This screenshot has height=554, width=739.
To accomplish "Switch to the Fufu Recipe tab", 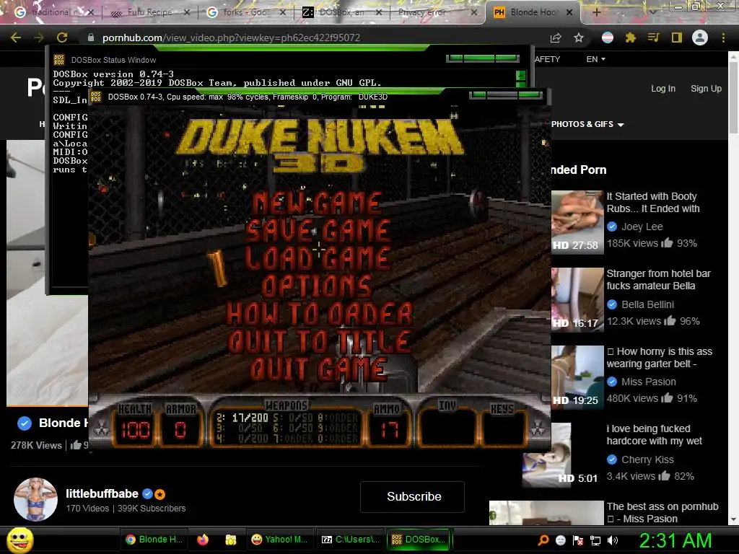I will tap(149, 12).
